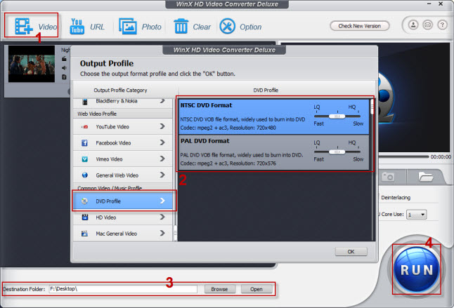
Task: Select the Mac General Video label
Action: pos(117,234)
